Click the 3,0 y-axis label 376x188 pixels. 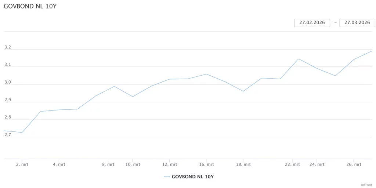click(8, 82)
